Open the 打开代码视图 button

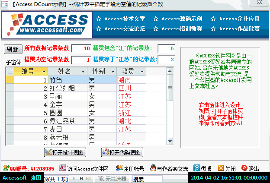click(122, 152)
